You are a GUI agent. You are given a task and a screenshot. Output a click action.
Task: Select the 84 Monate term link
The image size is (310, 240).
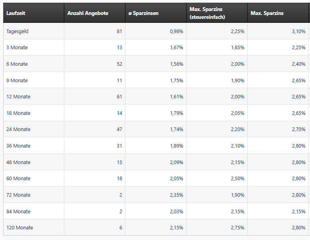pyautogui.click(x=18, y=212)
